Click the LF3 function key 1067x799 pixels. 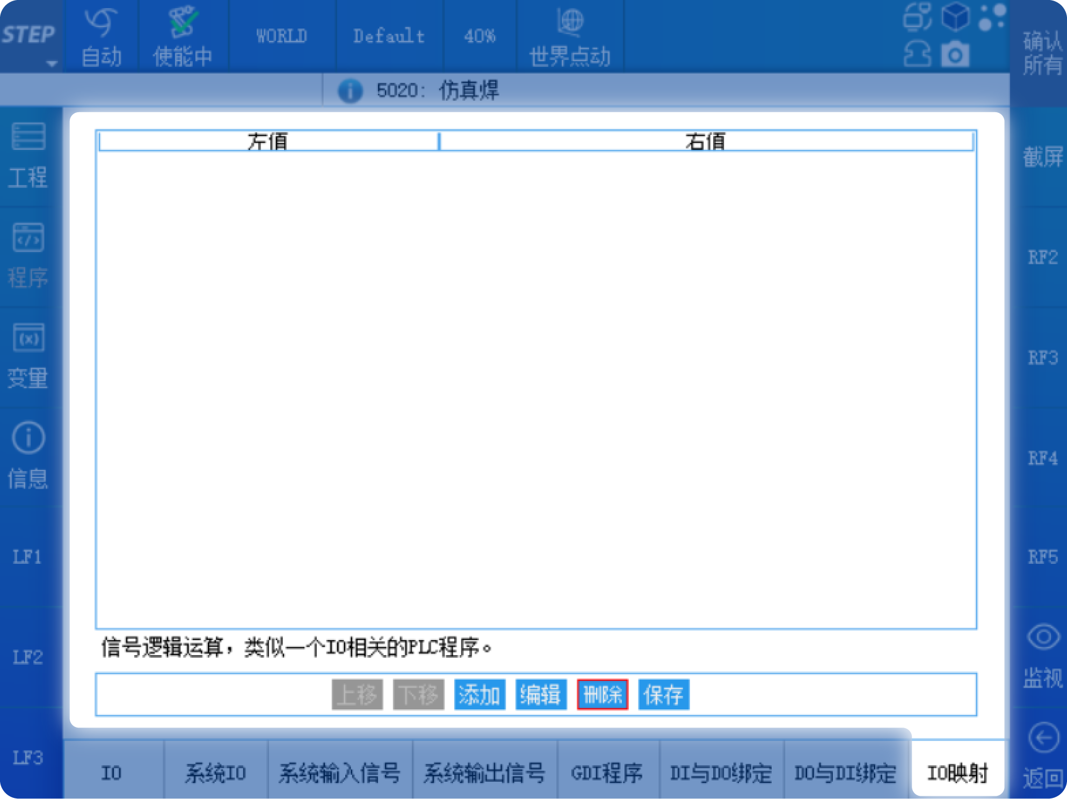point(27,758)
